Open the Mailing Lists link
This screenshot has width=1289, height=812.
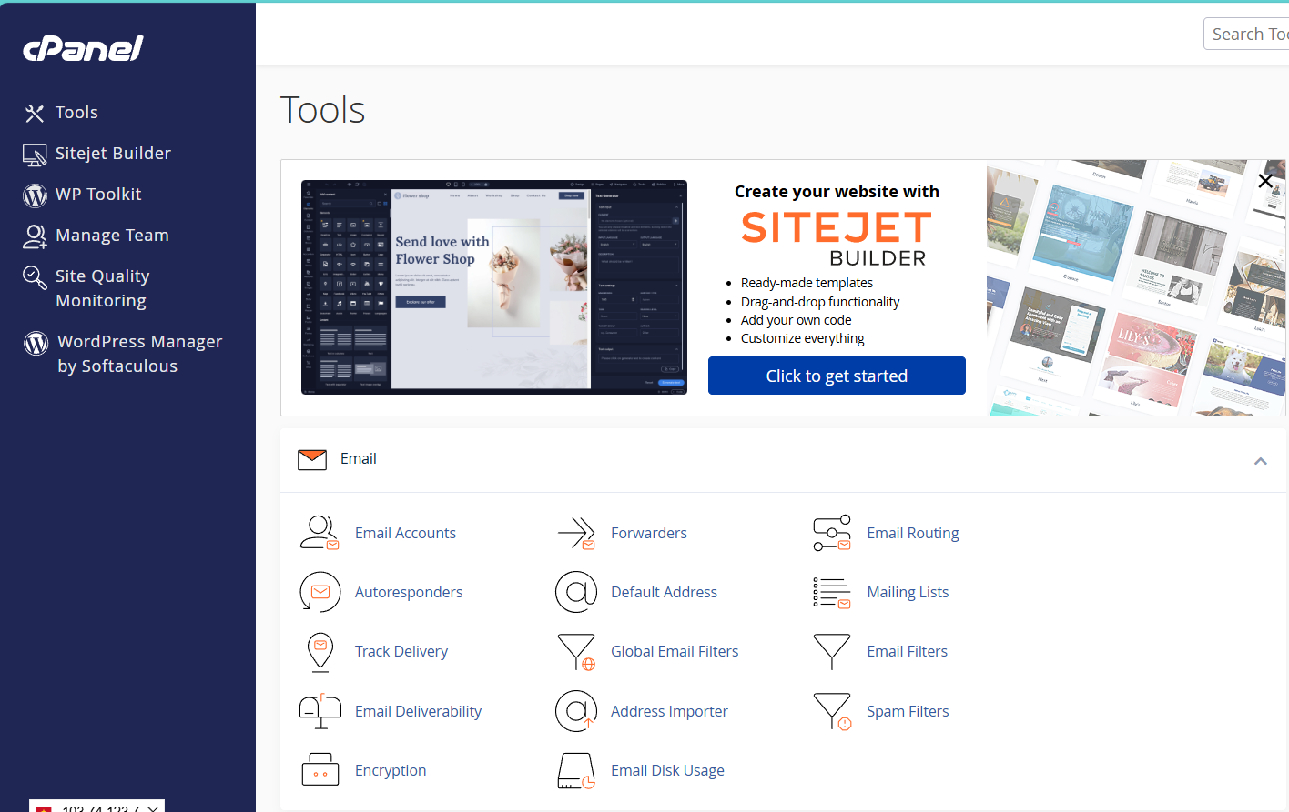(908, 592)
